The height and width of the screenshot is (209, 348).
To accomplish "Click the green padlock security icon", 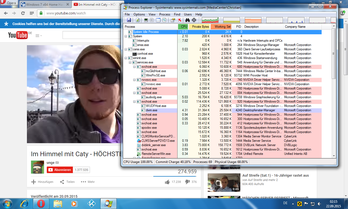I will 41,13.
